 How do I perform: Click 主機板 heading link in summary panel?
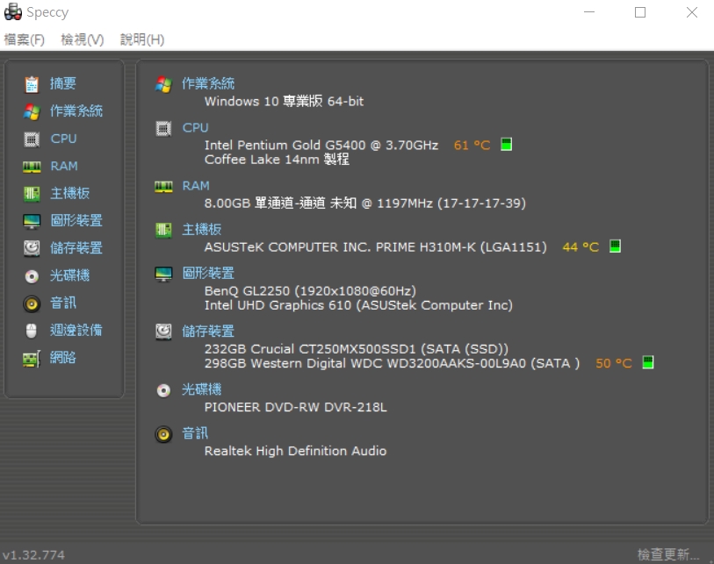coord(202,229)
